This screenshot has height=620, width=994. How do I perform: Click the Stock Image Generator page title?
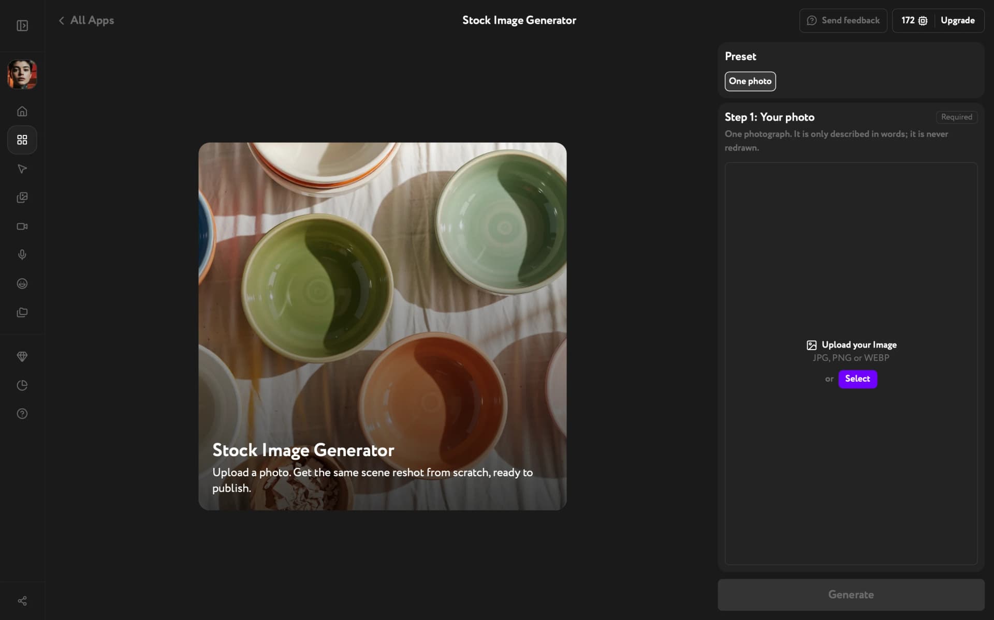tap(519, 20)
